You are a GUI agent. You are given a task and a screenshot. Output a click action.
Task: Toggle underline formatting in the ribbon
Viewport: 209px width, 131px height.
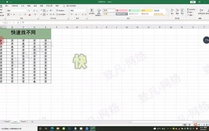(14, 15)
